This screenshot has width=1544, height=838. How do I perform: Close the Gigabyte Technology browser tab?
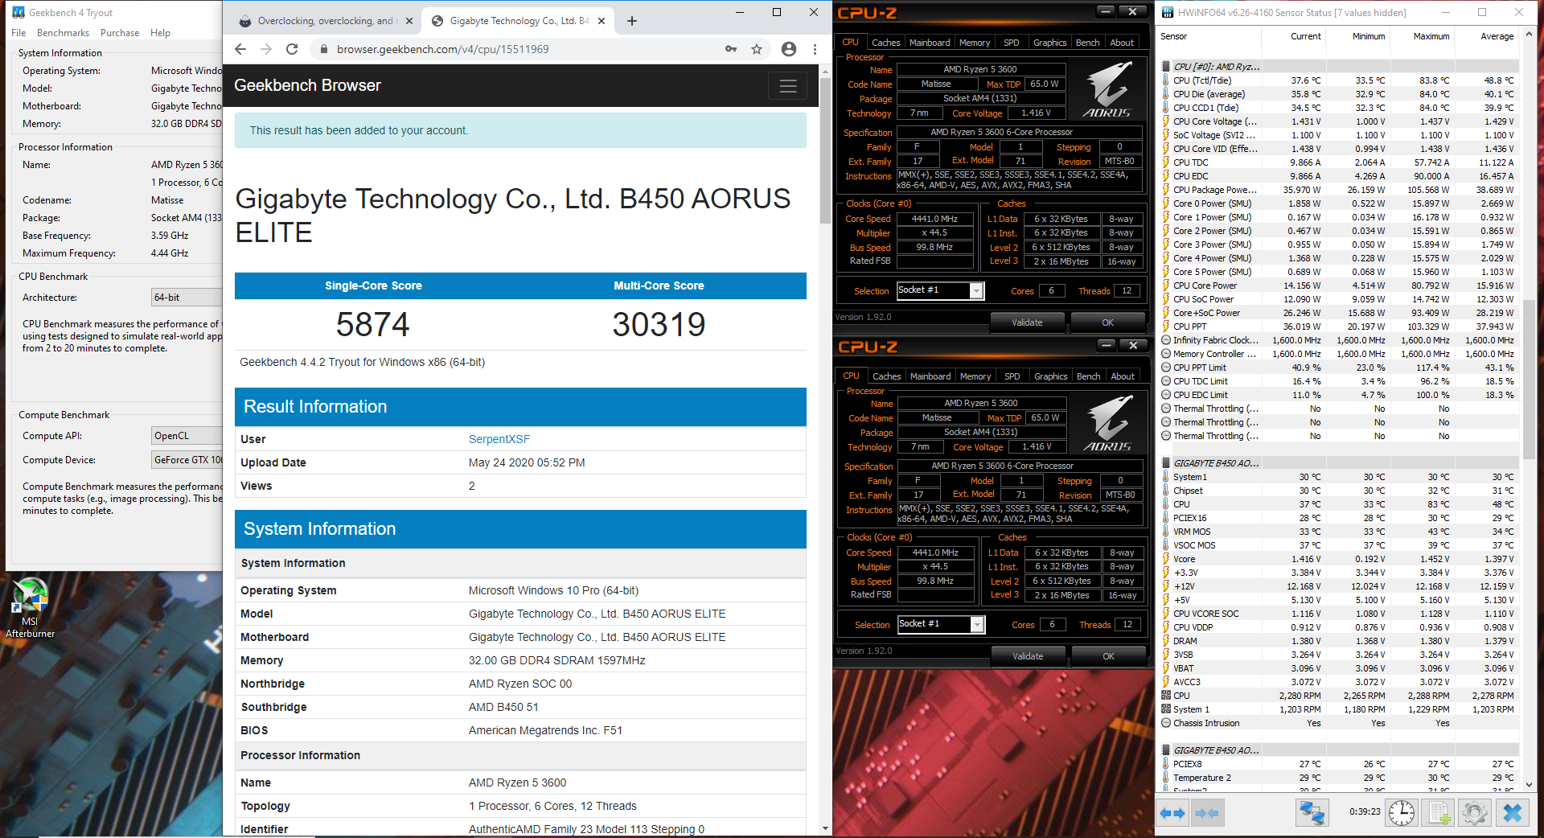[602, 21]
